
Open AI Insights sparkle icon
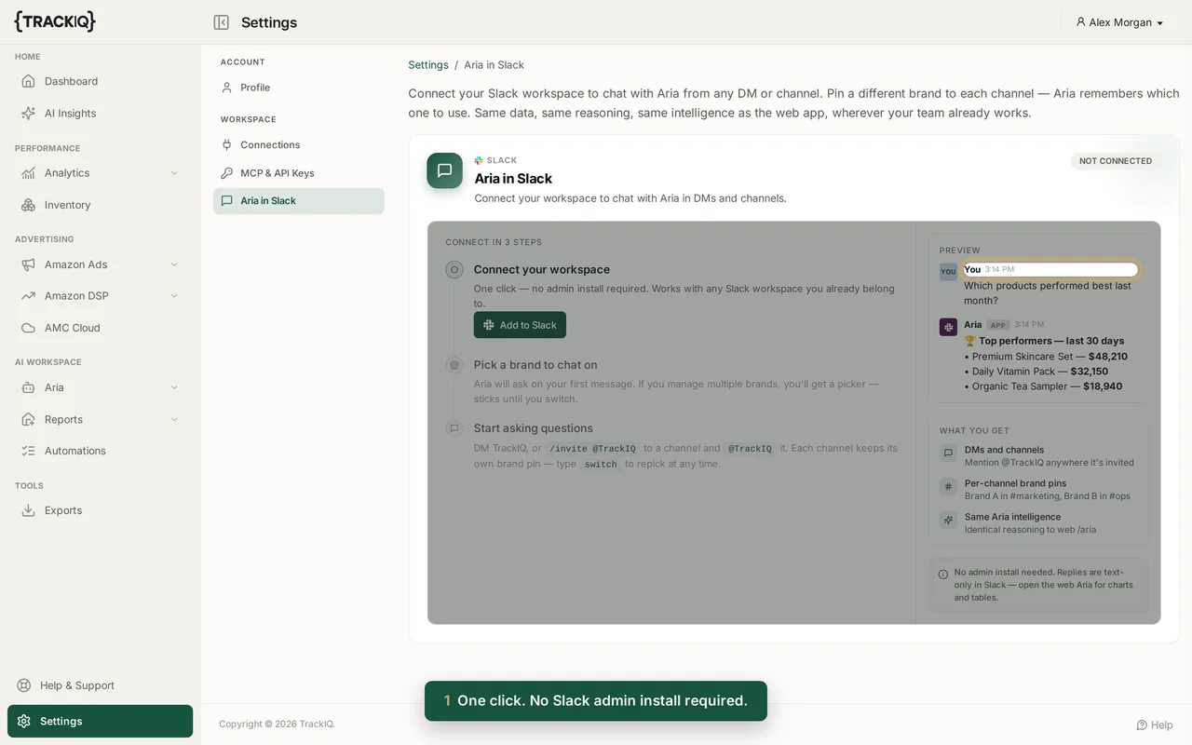pos(28,114)
